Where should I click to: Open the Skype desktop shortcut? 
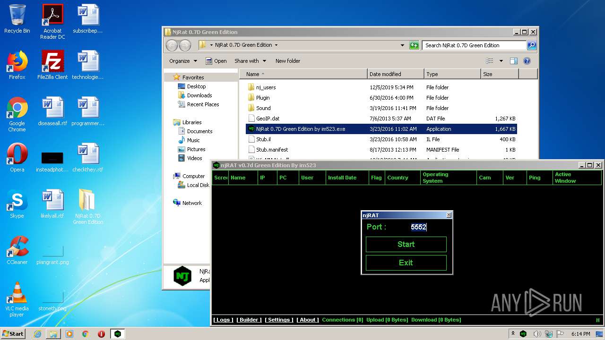pos(17,204)
